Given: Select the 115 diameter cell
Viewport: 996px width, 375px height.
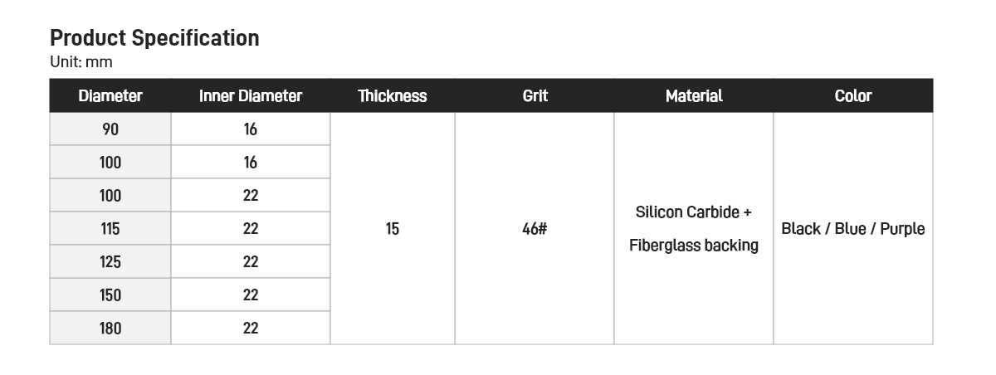Looking at the screenshot, I should [x=110, y=229].
